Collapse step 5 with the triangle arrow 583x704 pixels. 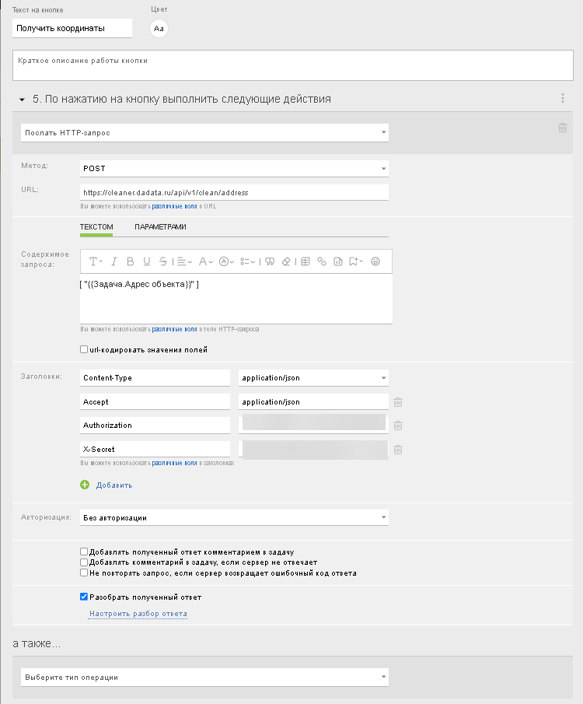[23, 100]
